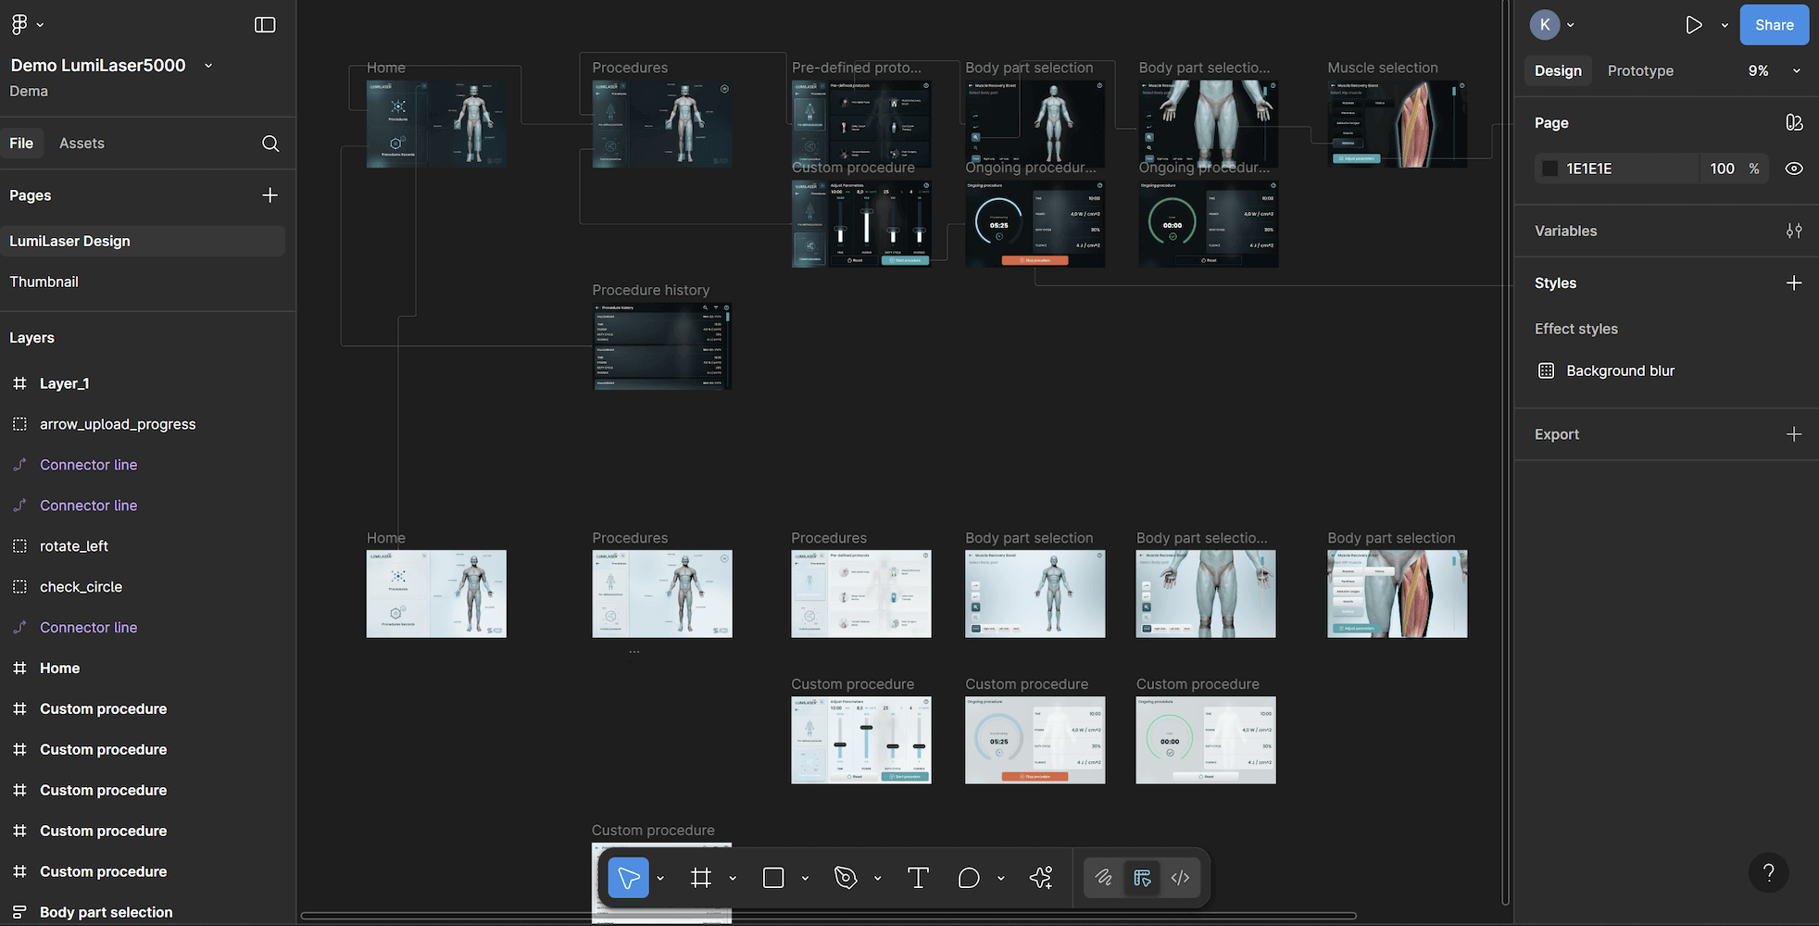Open the AI Actions sparkle tool

pos(1041,878)
